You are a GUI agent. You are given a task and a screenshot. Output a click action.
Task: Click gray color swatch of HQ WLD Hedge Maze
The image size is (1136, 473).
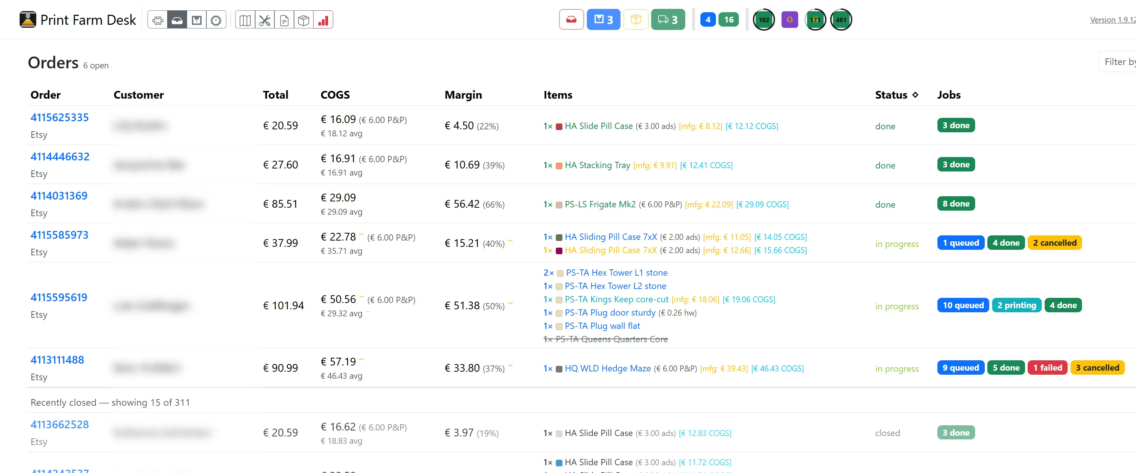click(x=559, y=369)
